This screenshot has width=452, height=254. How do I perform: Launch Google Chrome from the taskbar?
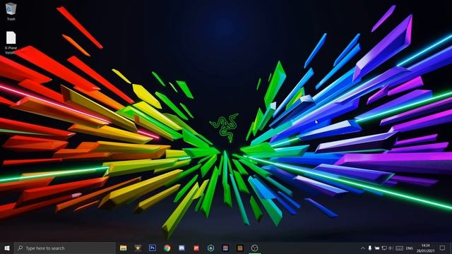(x=167, y=248)
